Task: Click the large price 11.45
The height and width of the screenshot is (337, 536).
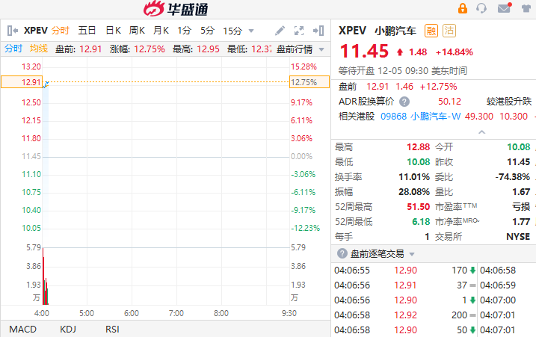Action: click(364, 52)
